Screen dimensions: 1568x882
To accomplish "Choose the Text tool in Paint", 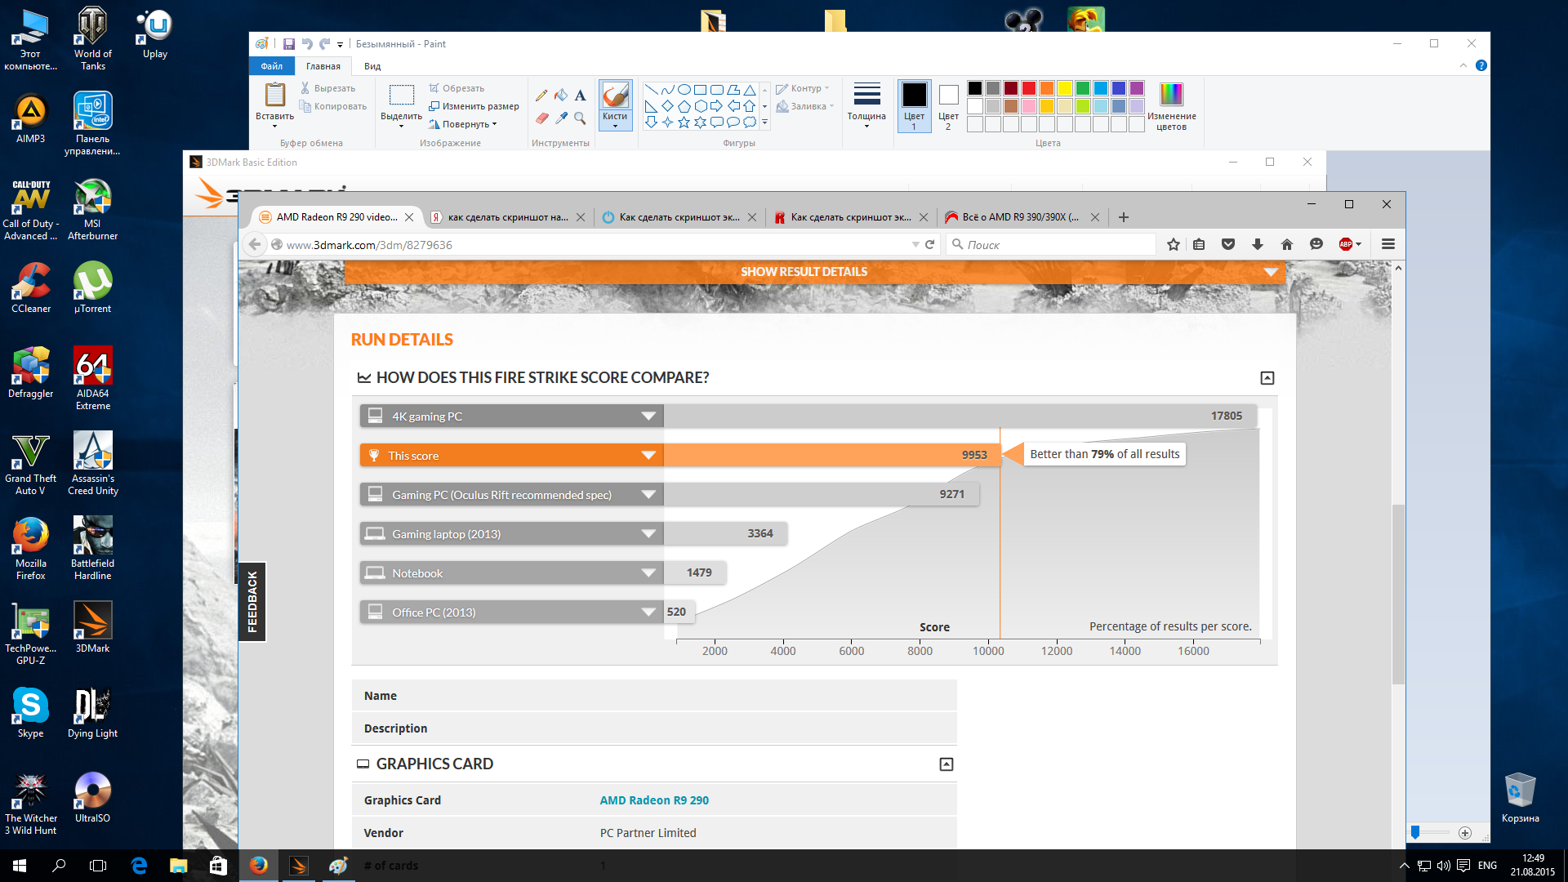I will (580, 96).
